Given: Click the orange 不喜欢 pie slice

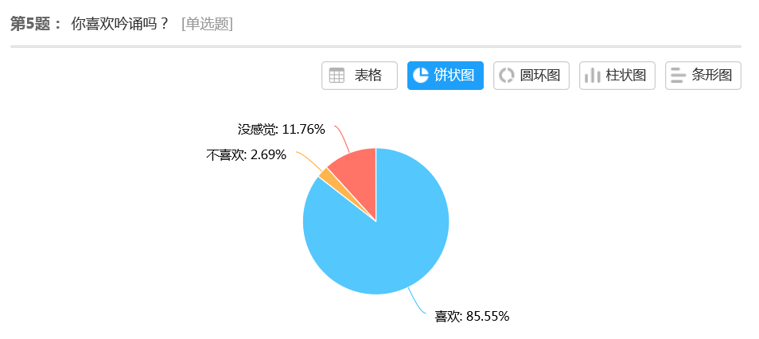Looking at the screenshot, I should (x=325, y=173).
